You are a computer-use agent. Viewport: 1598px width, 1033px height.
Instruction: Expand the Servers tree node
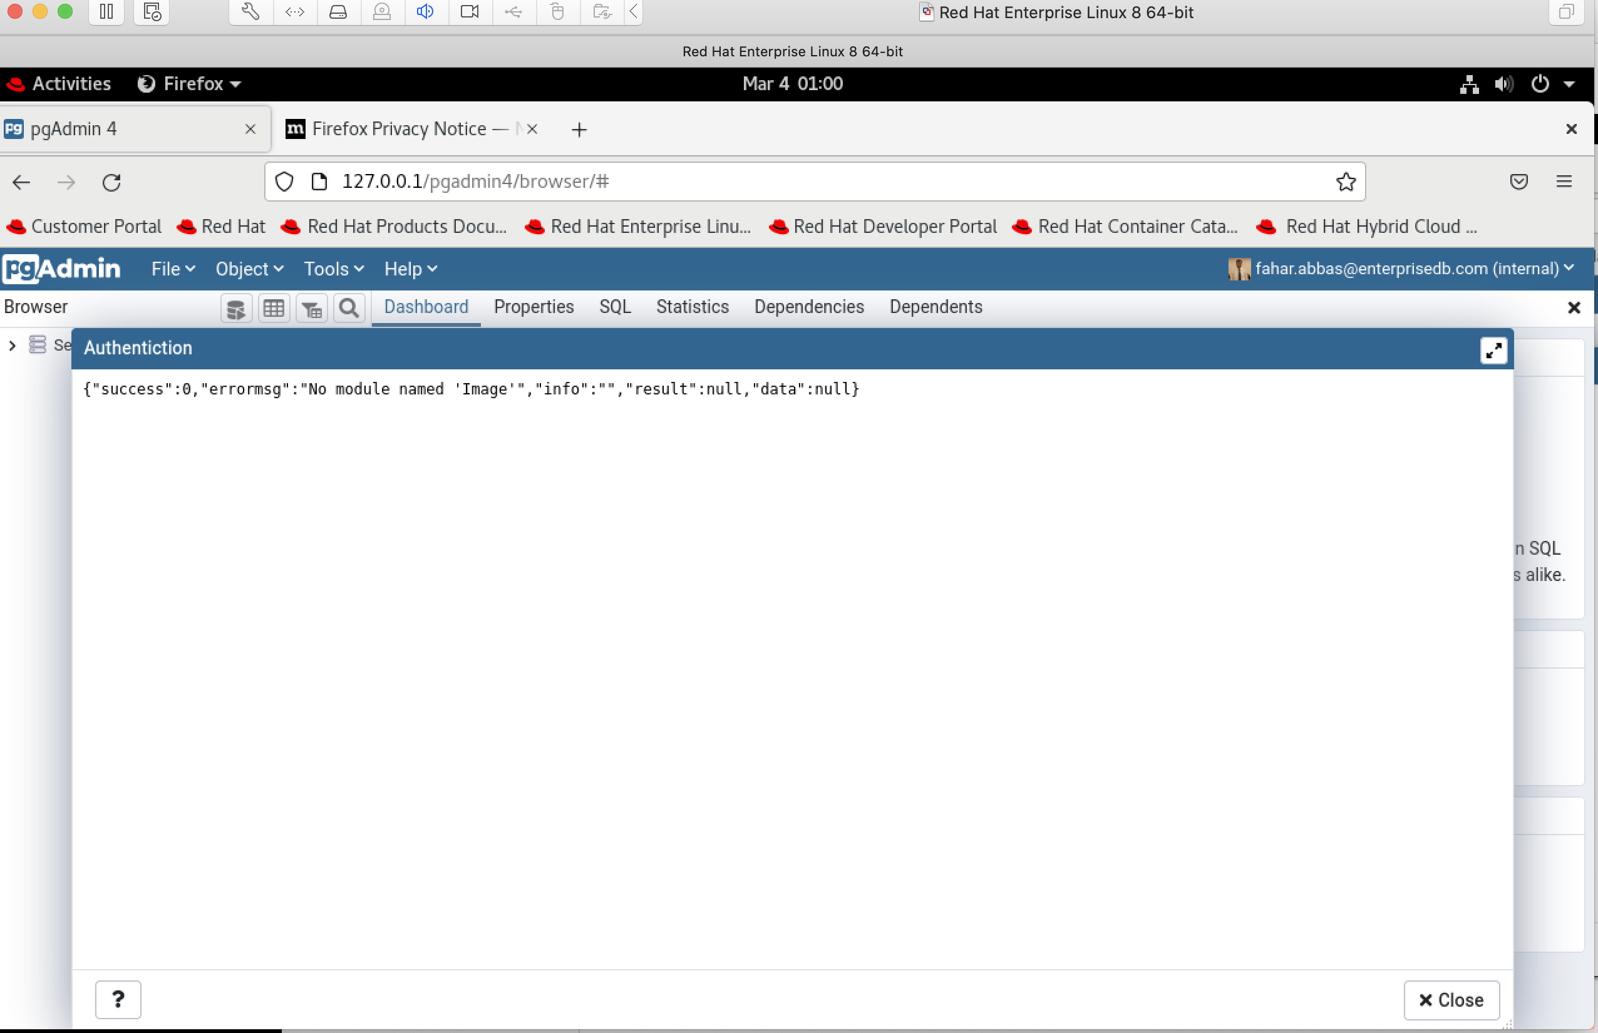coord(12,345)
